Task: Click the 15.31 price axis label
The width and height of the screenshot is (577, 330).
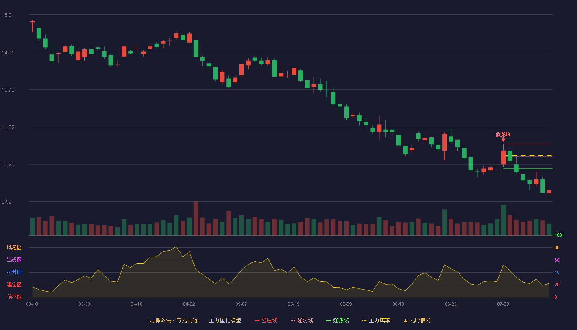Action: click(x=8, y=15)
